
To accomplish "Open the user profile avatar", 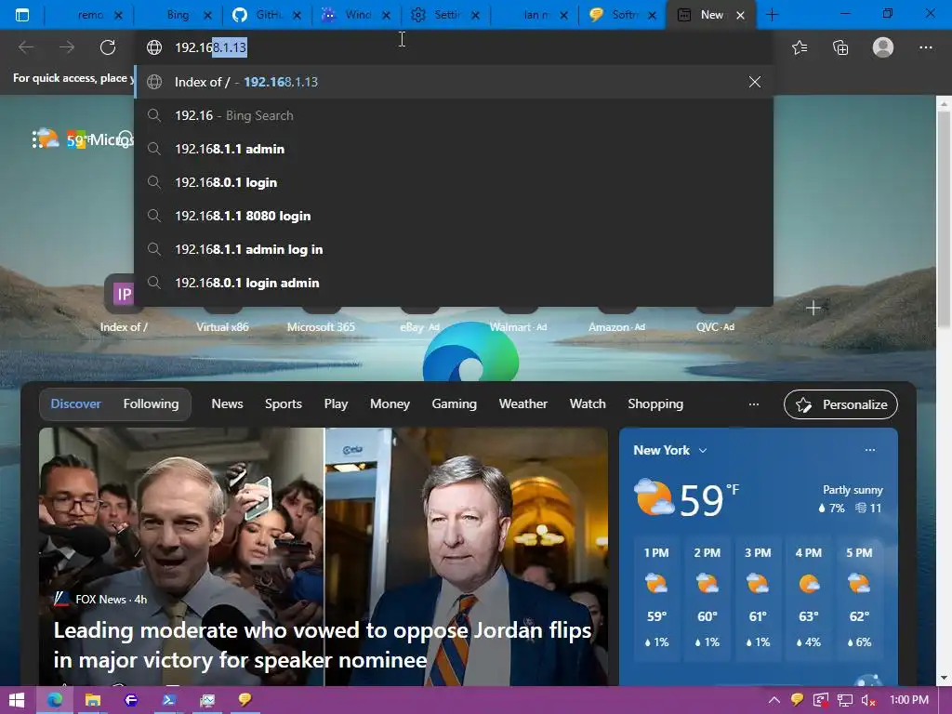I will pyautogui.click(x=883, y=47).
